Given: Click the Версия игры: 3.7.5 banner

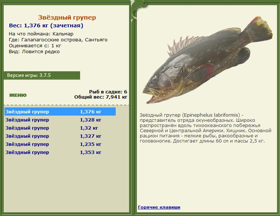Looking at the screenshot, I should 42,75.
